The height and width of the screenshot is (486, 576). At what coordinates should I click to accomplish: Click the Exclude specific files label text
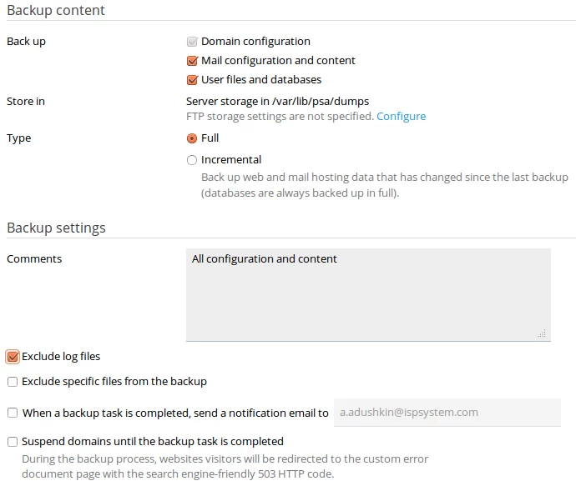114,382
